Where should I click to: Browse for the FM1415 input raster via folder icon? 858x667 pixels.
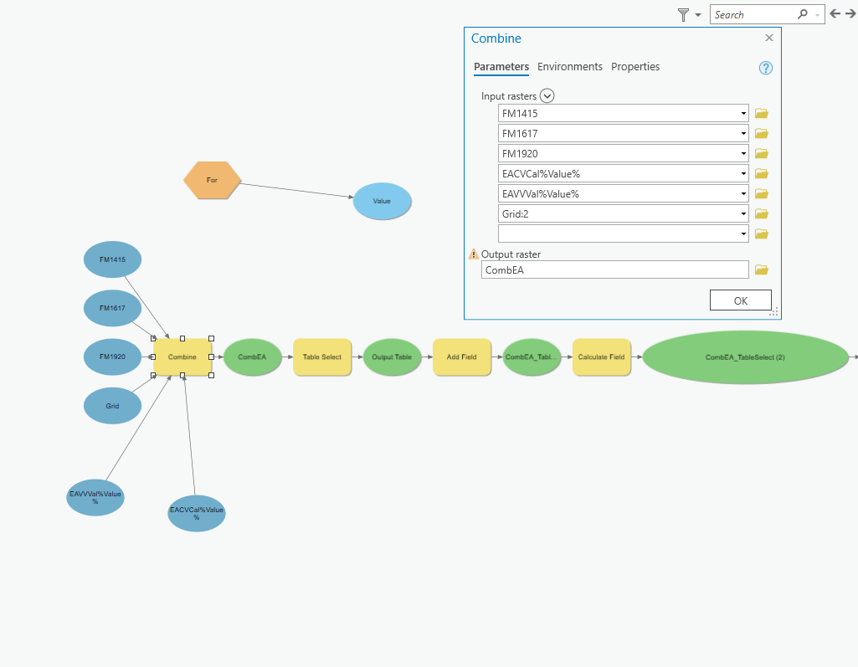[761, 113]
